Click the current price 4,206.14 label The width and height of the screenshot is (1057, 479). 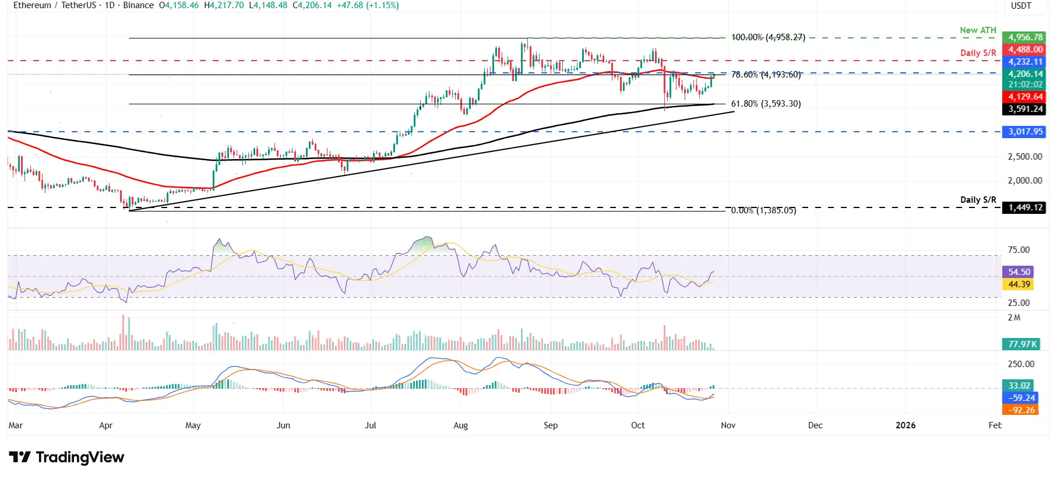pyautogui.click(x=1025, y=74)
